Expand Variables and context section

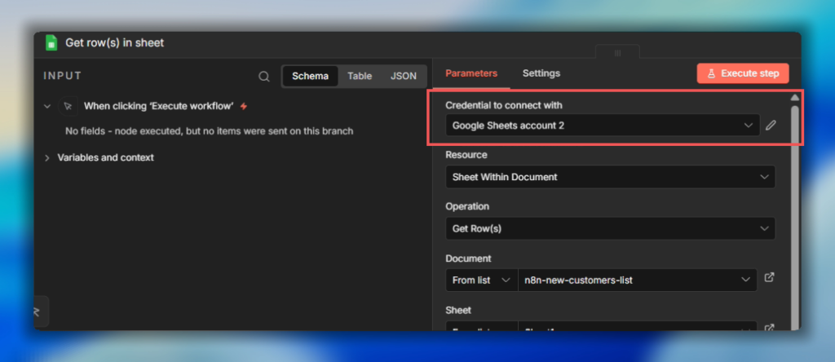[47, 157]
